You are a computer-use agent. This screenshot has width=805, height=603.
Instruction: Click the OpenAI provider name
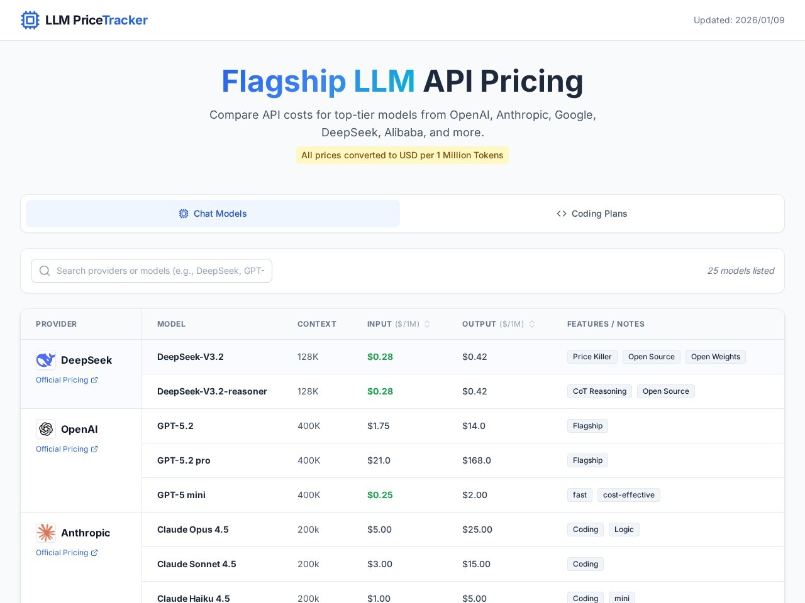pos(79,429)
